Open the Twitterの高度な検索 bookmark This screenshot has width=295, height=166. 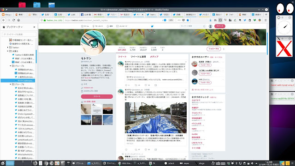point(23,55)
